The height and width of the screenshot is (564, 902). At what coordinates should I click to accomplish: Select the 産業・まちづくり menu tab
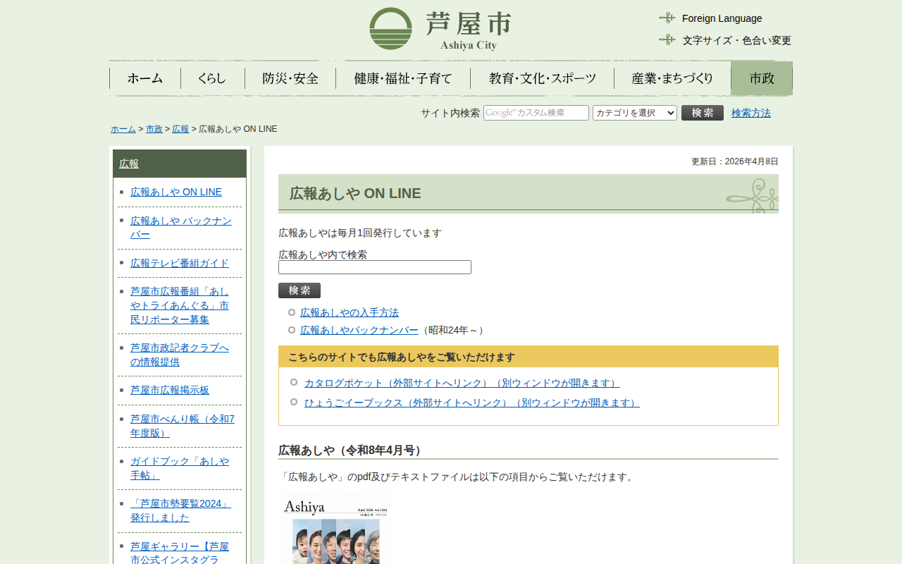click(672, 78)
